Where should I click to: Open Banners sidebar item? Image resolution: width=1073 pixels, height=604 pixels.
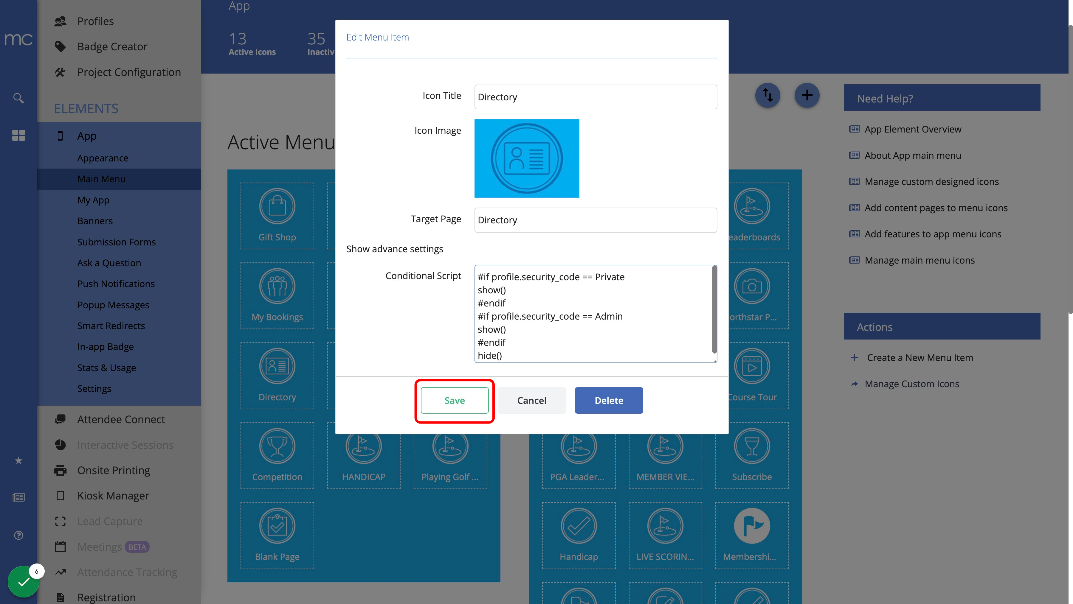[95, 221]
